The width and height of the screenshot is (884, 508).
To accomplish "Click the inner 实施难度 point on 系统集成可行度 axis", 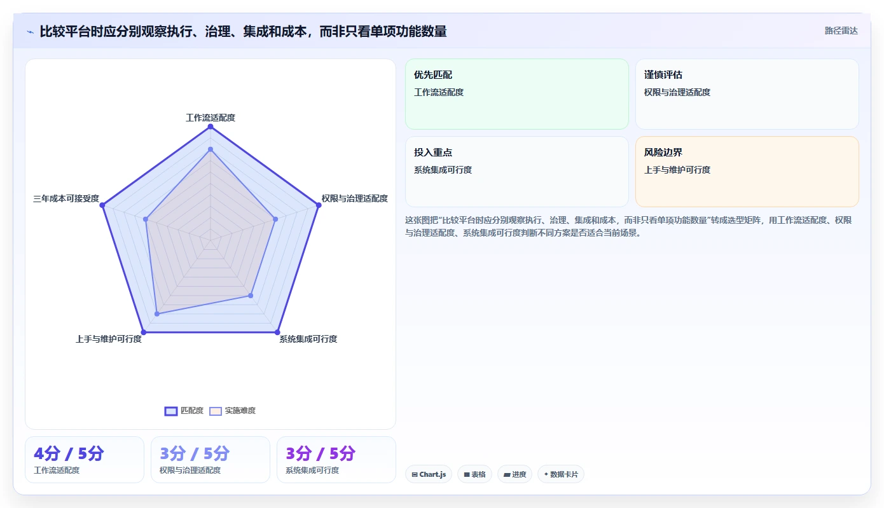I will point(251,296).
